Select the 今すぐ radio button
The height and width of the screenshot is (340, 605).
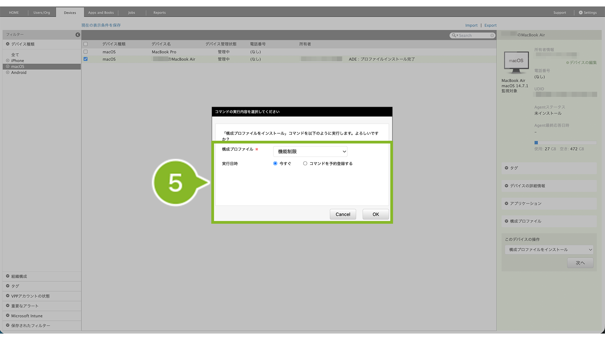pos(275,164)
